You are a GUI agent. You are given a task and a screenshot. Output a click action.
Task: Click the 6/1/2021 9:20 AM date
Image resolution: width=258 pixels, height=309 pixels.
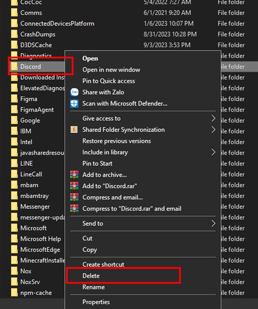[167, 13]
